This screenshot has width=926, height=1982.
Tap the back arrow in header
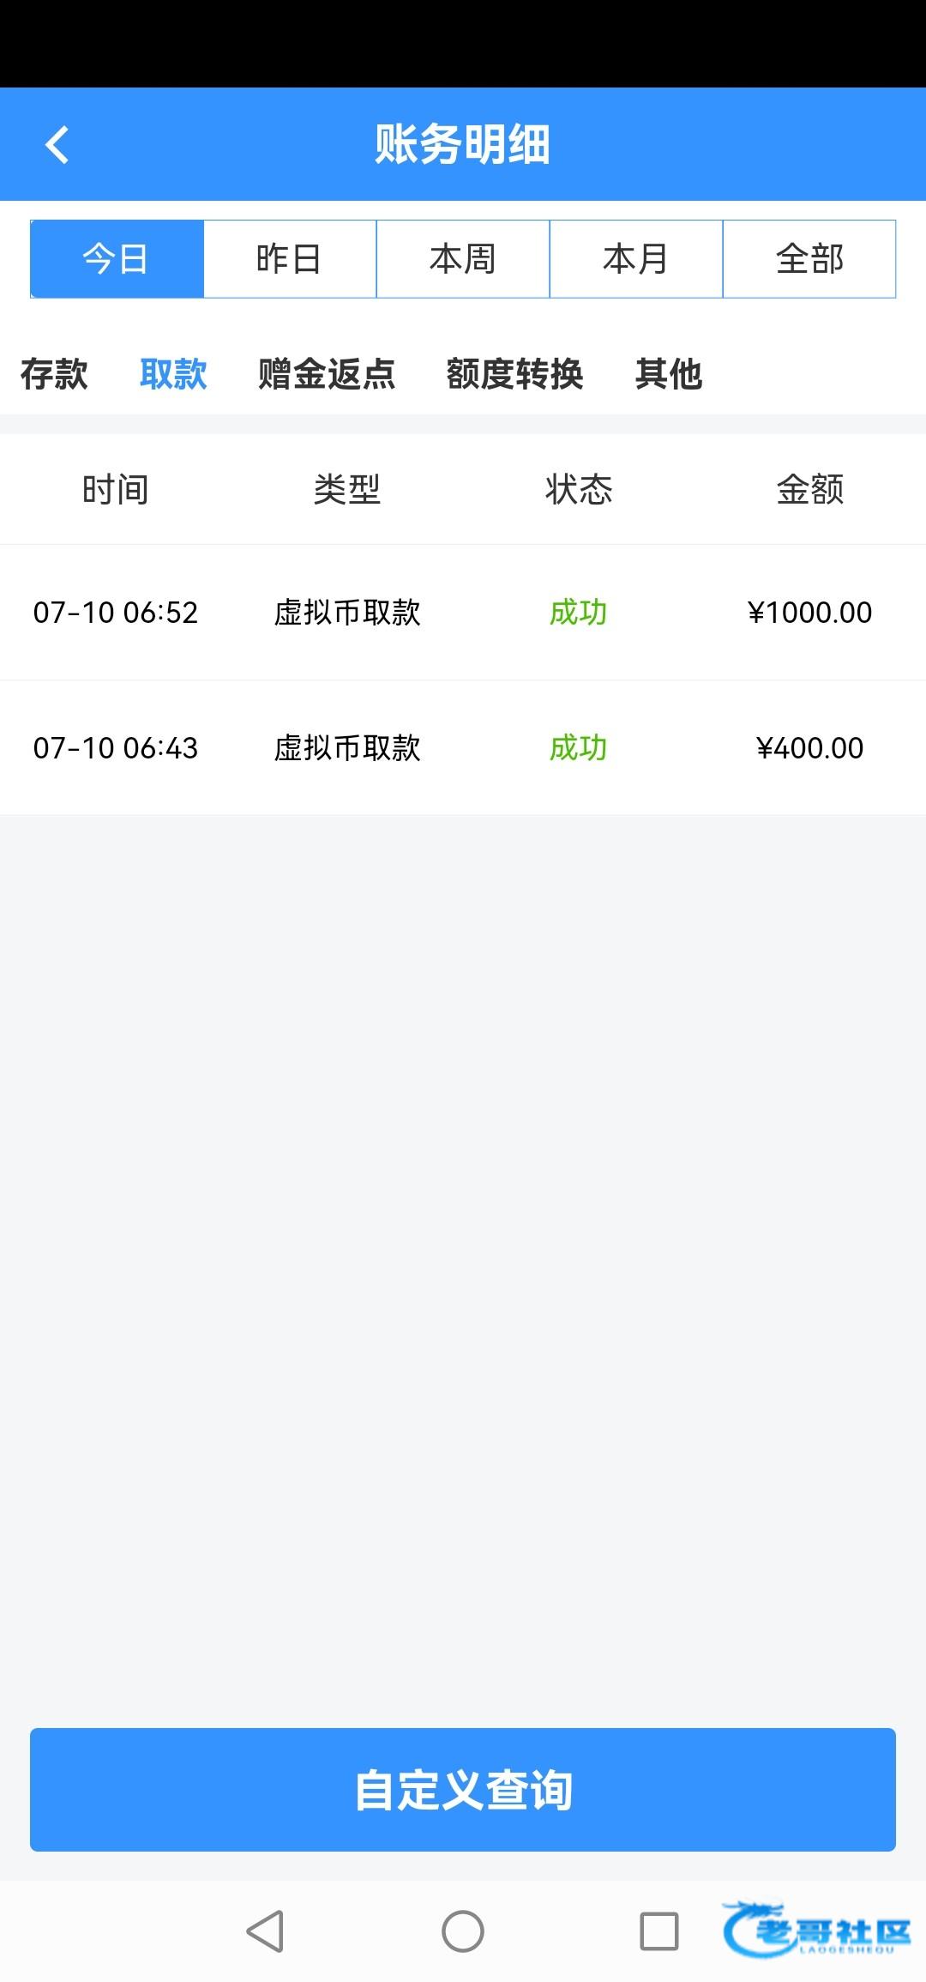pos(57,144)
